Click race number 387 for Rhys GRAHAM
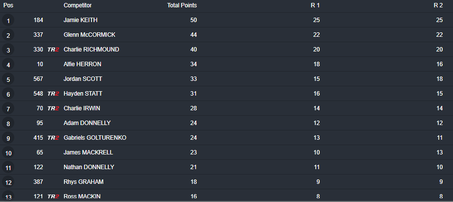The width and height of the screenshot is (453, 202). click(x=38, y=182)
